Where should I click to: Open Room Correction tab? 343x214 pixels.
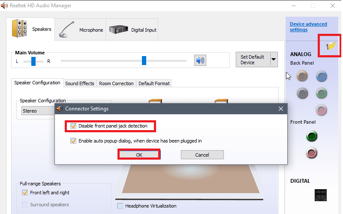pos(116,83)
